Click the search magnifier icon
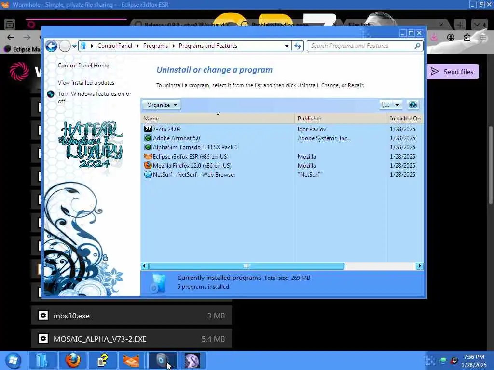Image resolution: width=494 pixels, height=370 pixels. [x=417, y=46]
